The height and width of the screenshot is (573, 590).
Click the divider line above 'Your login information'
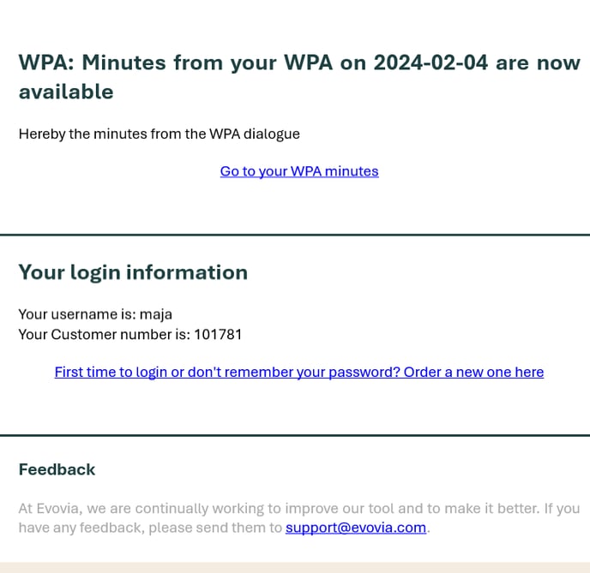tap(295, 235)
